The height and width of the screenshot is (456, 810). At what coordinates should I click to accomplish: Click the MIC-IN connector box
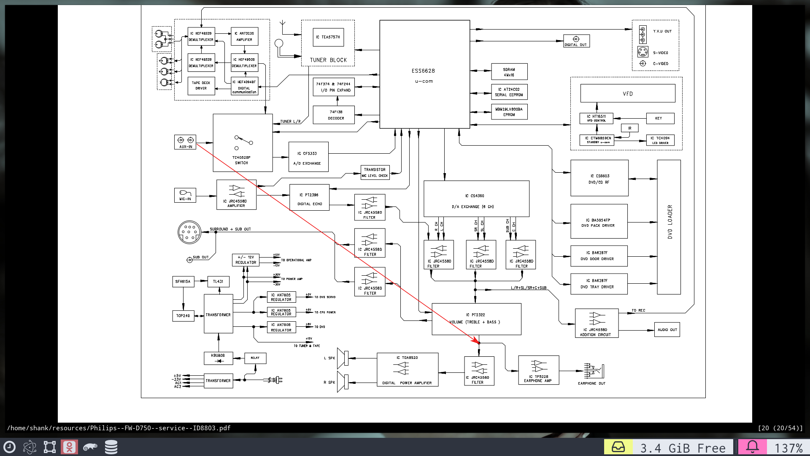pos(185,195)
